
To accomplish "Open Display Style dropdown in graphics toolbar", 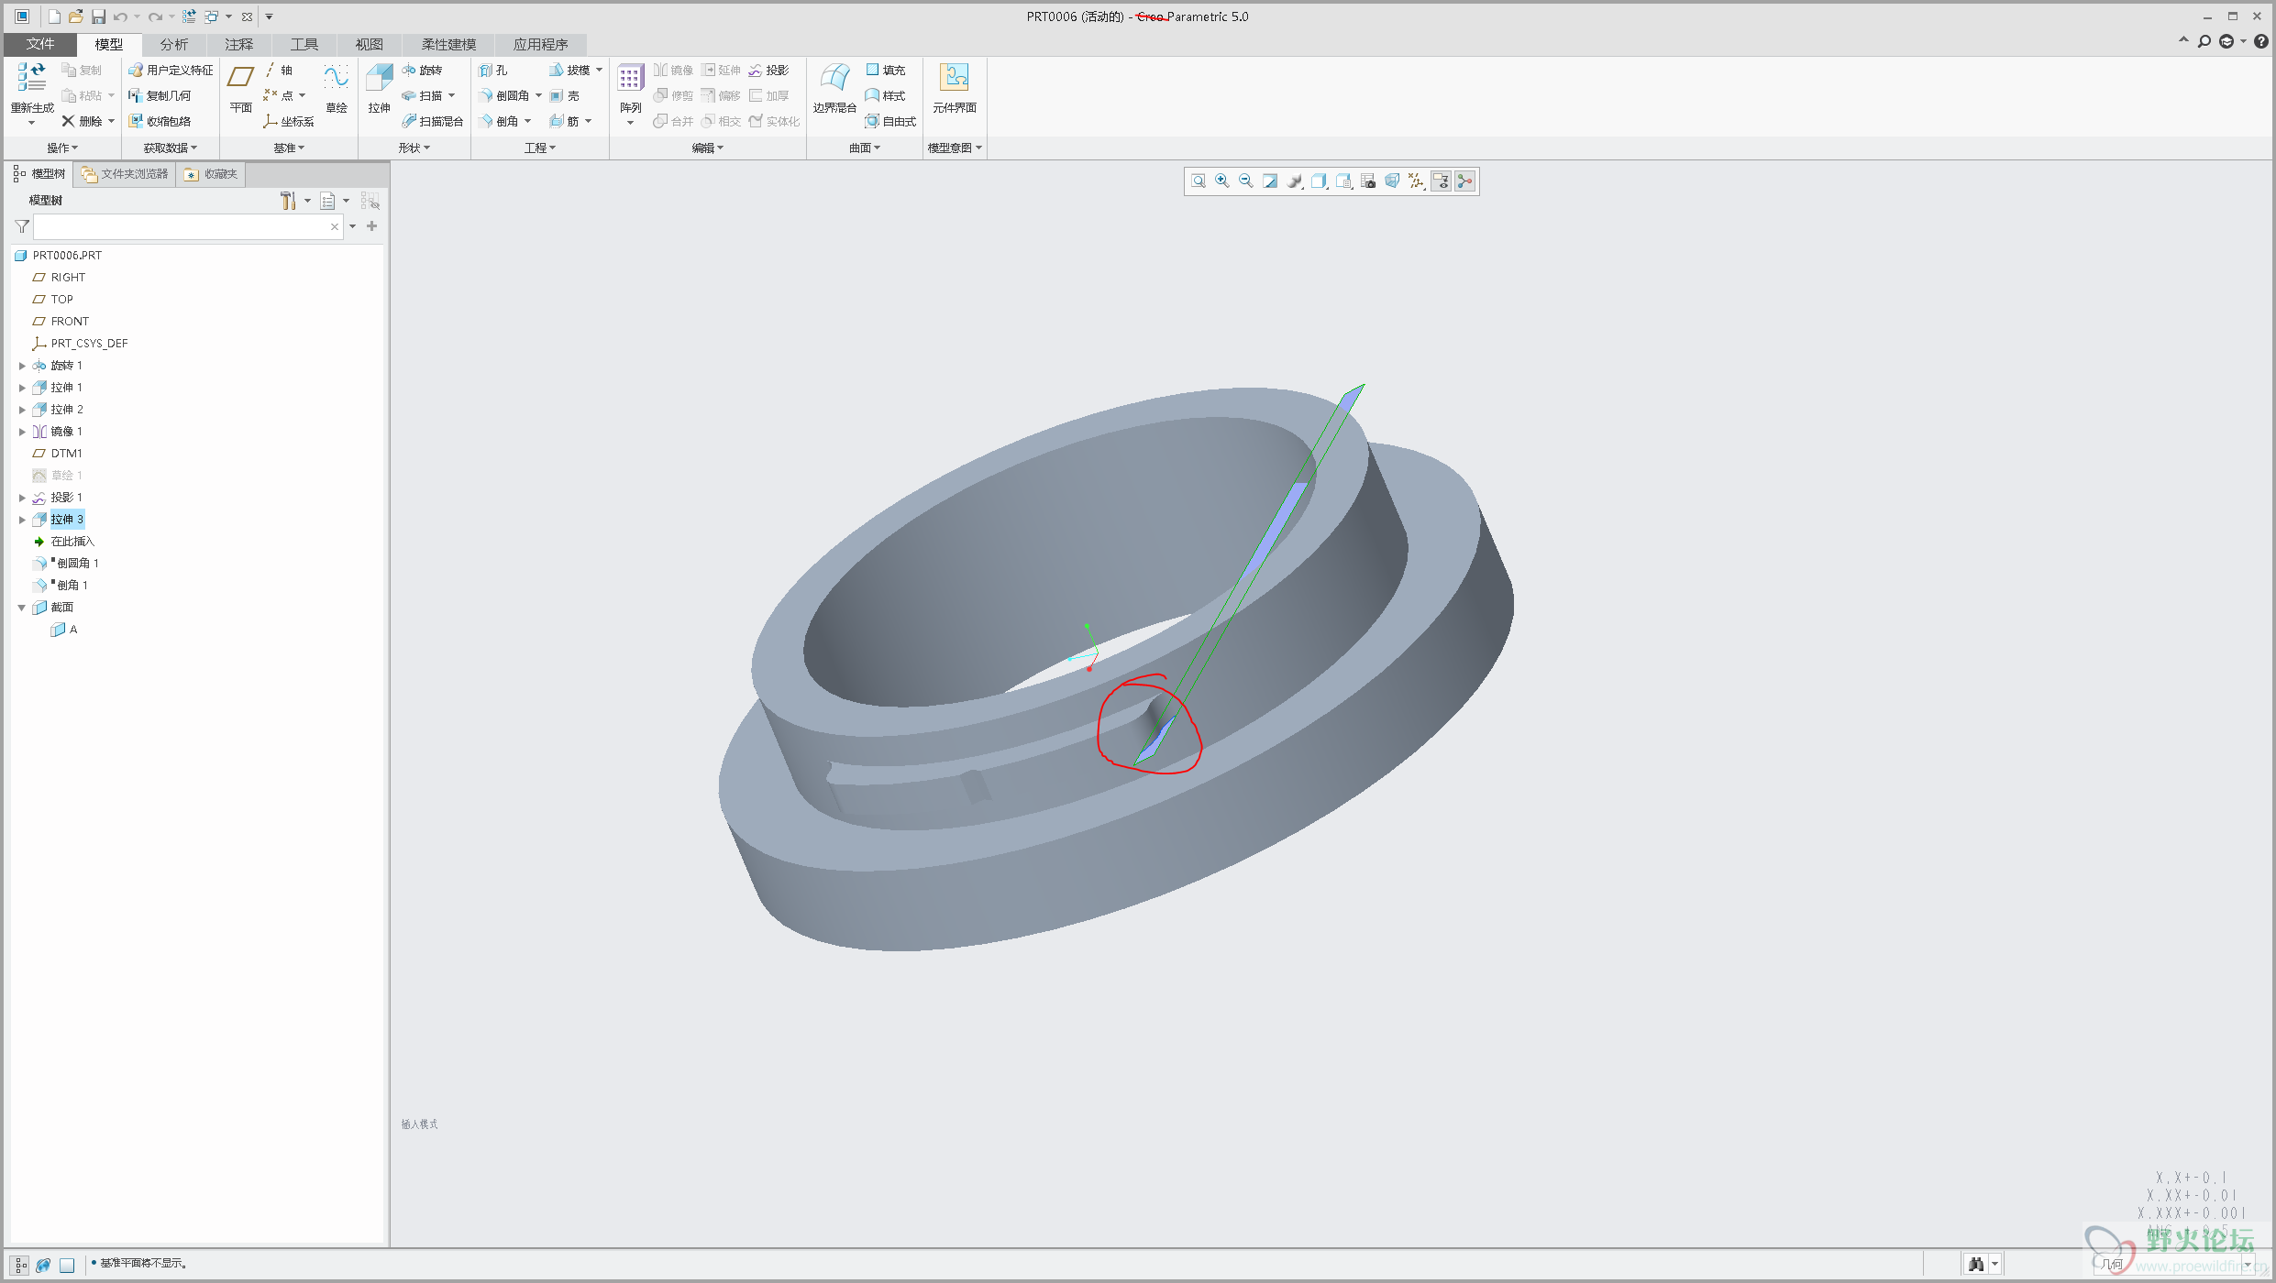I will tap(1319, 181).
